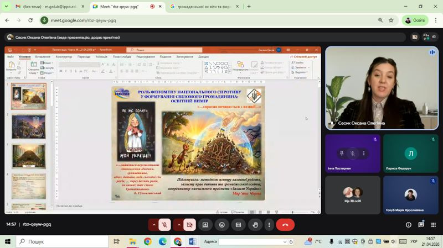Open the Основне ribbon tab in shared PowerPoint
The width and height of the screenshot is (443, 248).
24,57
